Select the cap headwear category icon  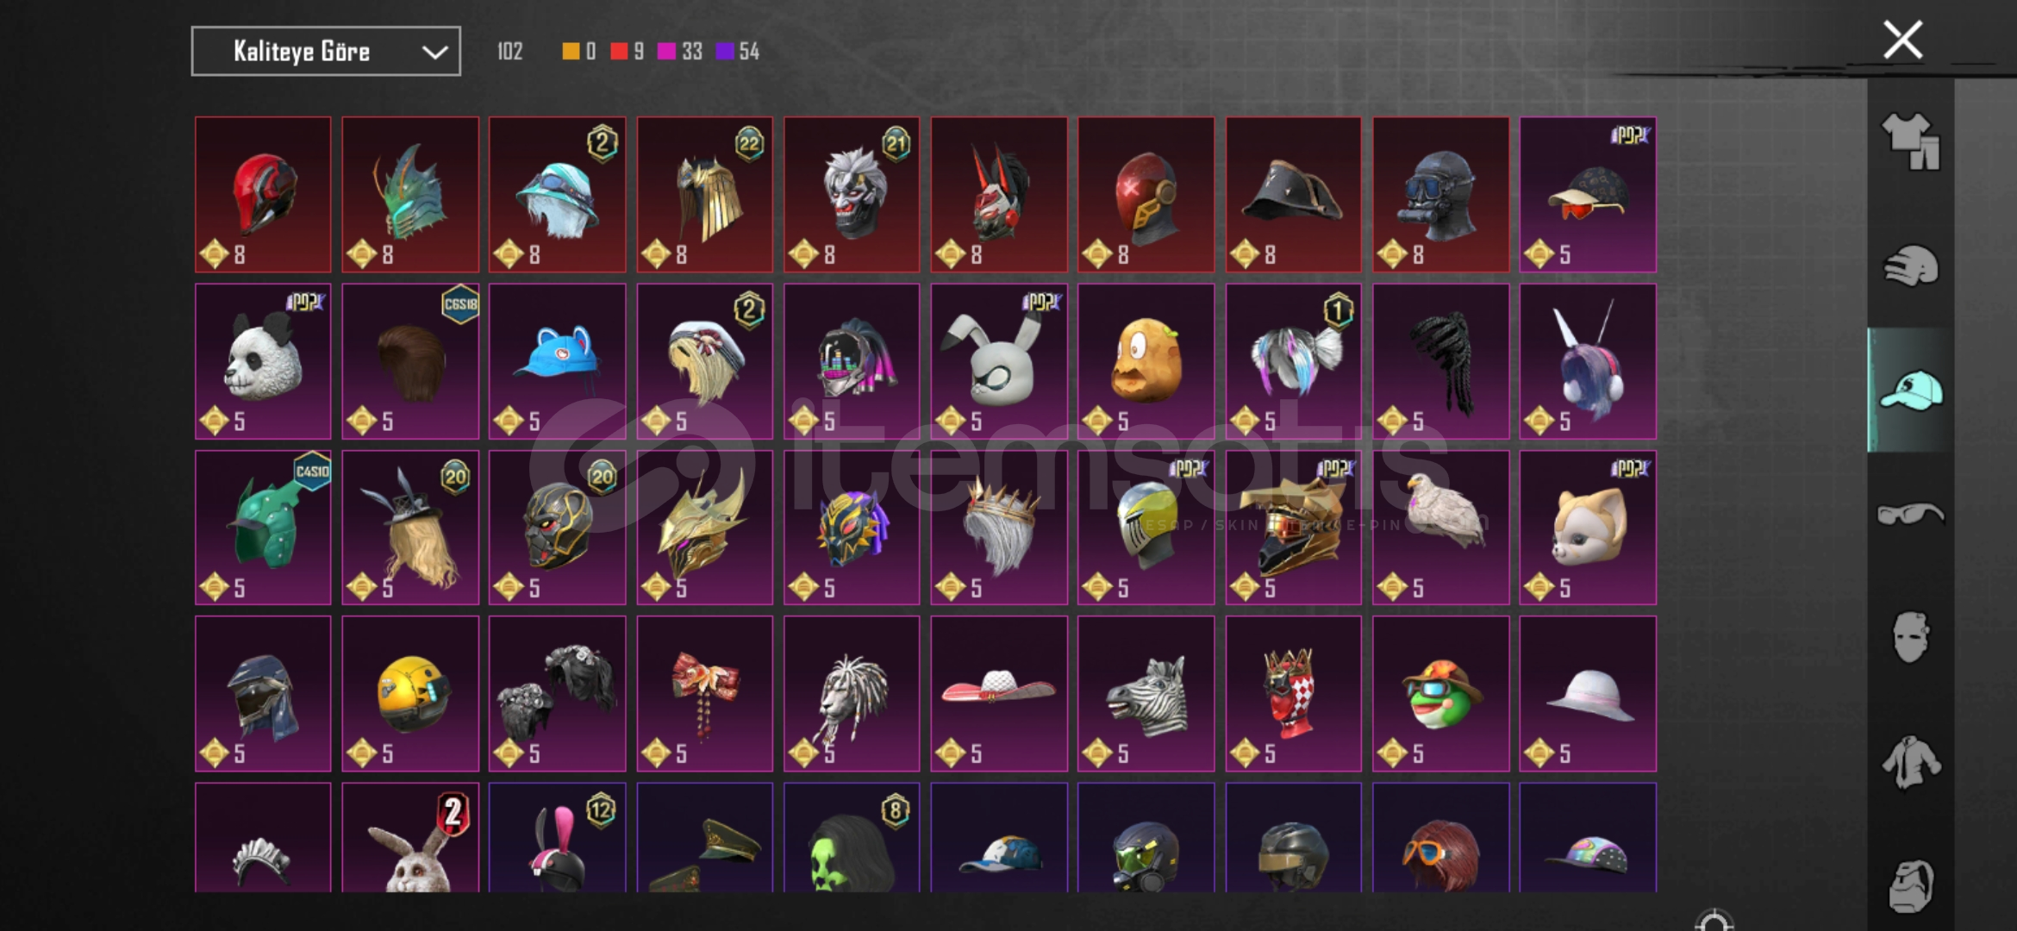(1910, 390)
